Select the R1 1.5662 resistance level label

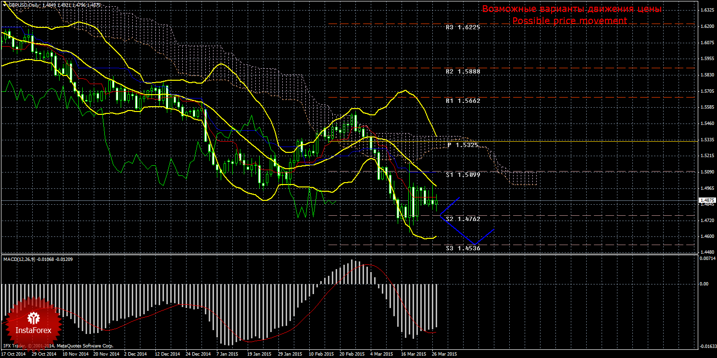pyautogui.click(x=463, y=101)
